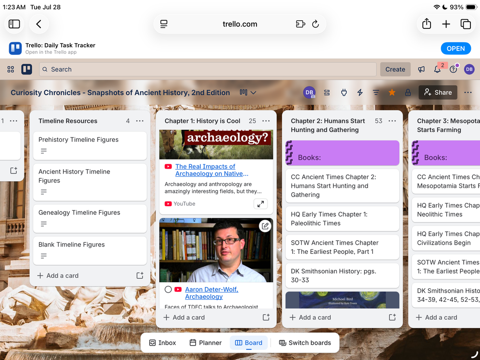Screen dimensions: 480x360
Task: Click the Create button
Action: pos(395,70)
